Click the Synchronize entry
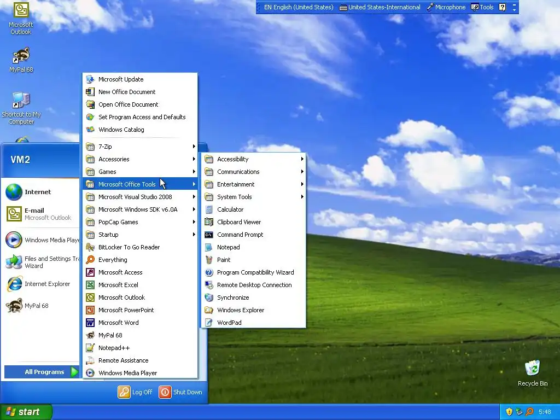The image size is (560, 420). point(253,297)
